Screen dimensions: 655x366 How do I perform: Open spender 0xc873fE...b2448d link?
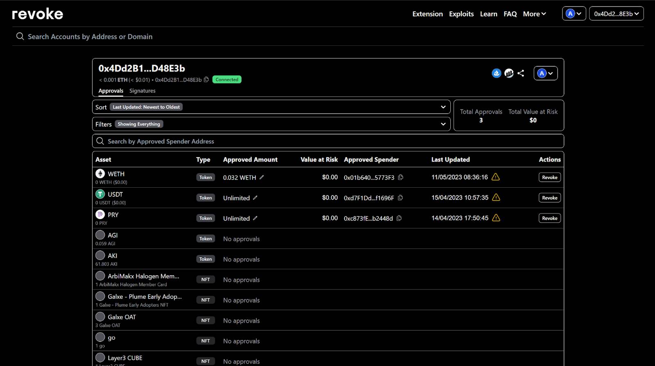pos(368,218)
